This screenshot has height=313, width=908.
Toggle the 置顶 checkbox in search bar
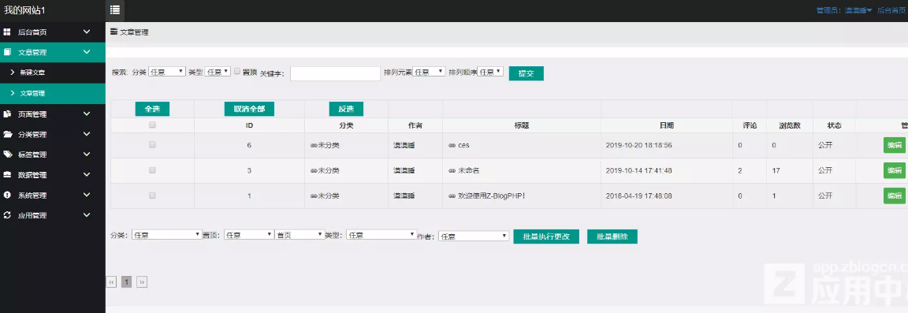pos(237,71)
